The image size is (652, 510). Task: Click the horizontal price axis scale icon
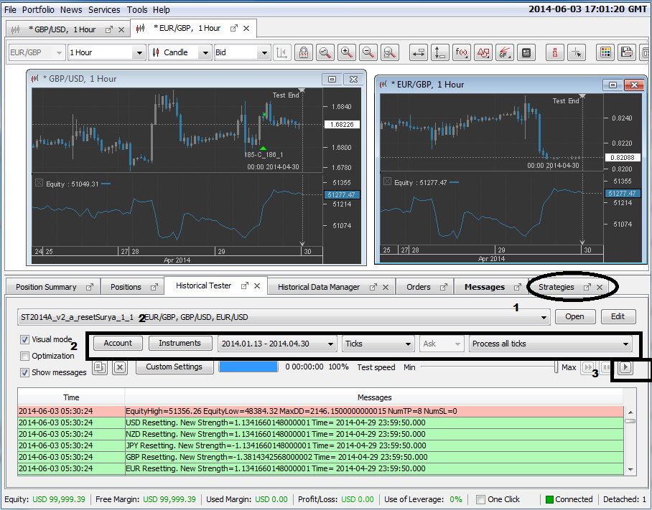[419, 52]
